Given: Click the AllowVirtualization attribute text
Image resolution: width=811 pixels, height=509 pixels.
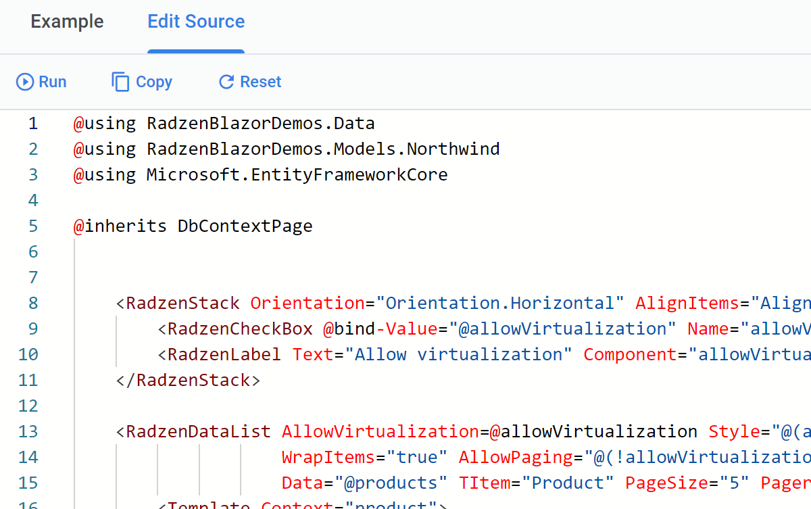Looking at the screenshot, I should click(377, 431).
